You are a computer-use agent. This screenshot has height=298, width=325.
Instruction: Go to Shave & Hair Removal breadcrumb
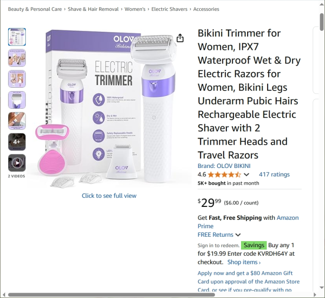click(x=93, y=9)
